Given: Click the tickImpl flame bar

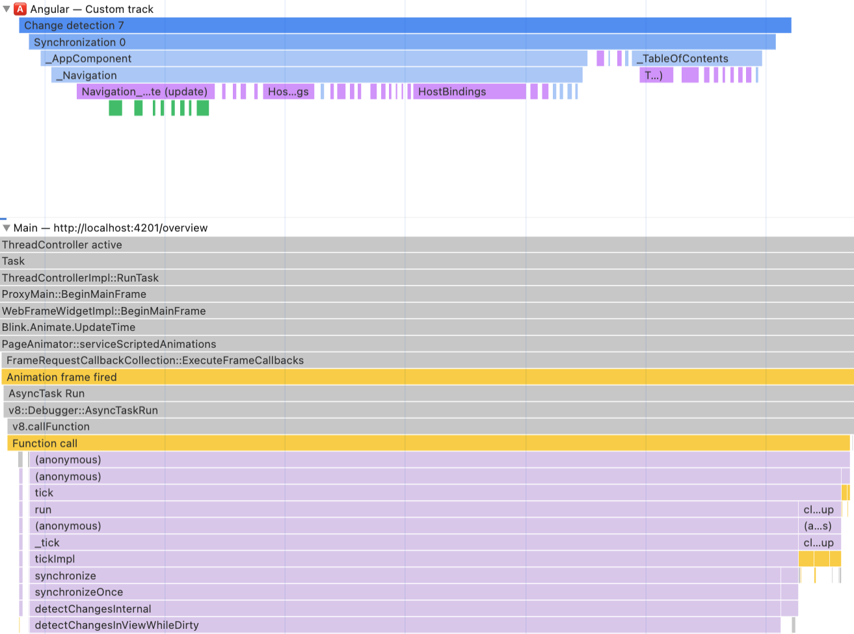Looking at the screenshot, I should pyautogui.click(x=195, y=559).
